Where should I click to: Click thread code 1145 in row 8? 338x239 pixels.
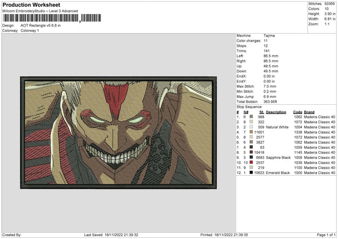point(298,153)
